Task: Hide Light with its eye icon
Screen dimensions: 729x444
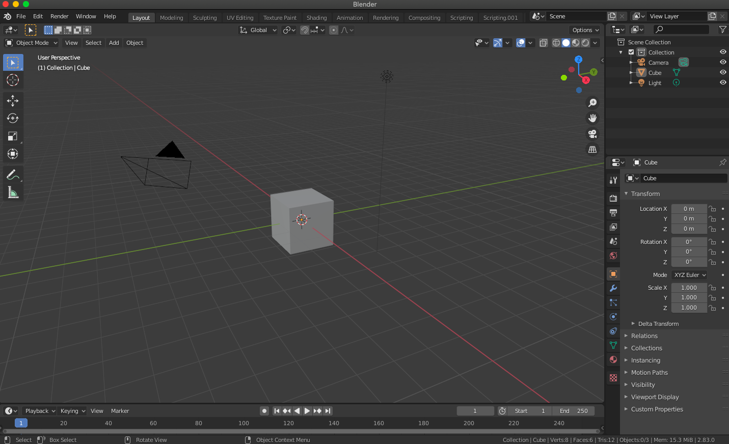Action: (723, 82)
